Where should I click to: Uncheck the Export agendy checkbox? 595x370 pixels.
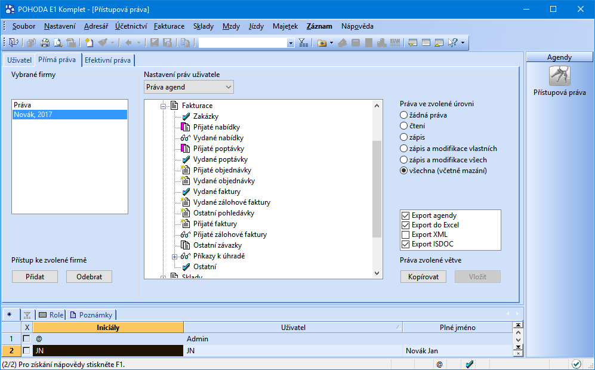click(406, 215)
